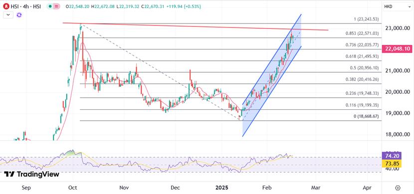Open chart settings gear icon

(398, 188)
